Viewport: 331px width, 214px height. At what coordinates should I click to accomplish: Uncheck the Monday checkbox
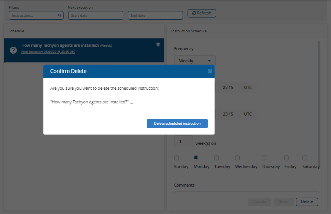[196, 158]
